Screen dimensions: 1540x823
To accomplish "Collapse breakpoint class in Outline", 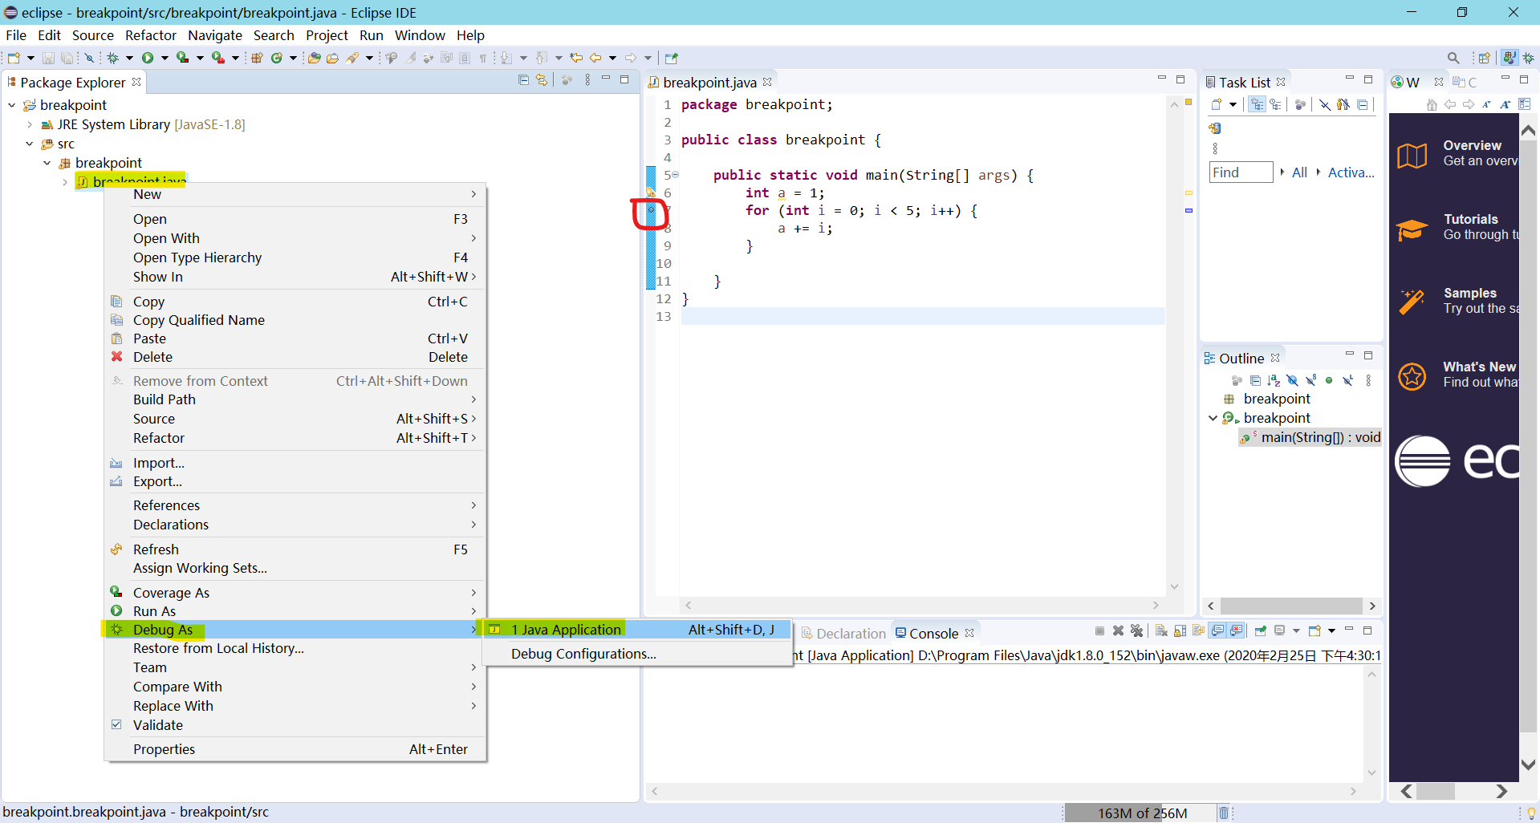I will pyautogui.click(x=1213, y=418).
